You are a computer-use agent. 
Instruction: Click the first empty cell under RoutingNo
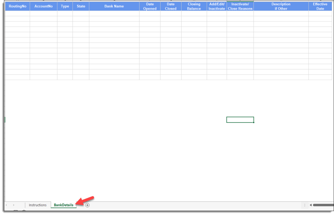[17, 14]
